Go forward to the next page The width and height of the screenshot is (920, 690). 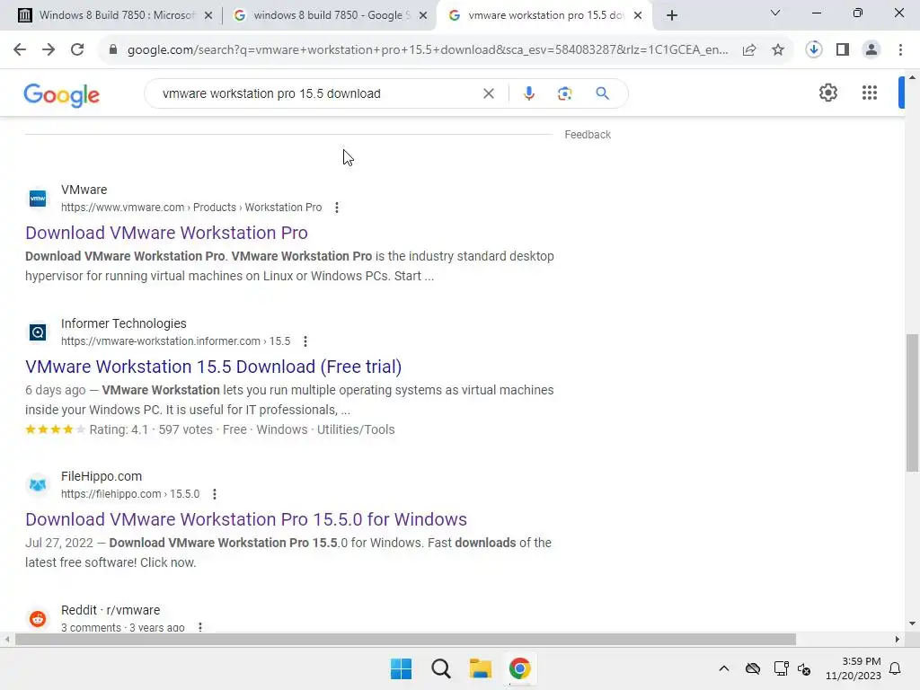(x=49, y=50)
